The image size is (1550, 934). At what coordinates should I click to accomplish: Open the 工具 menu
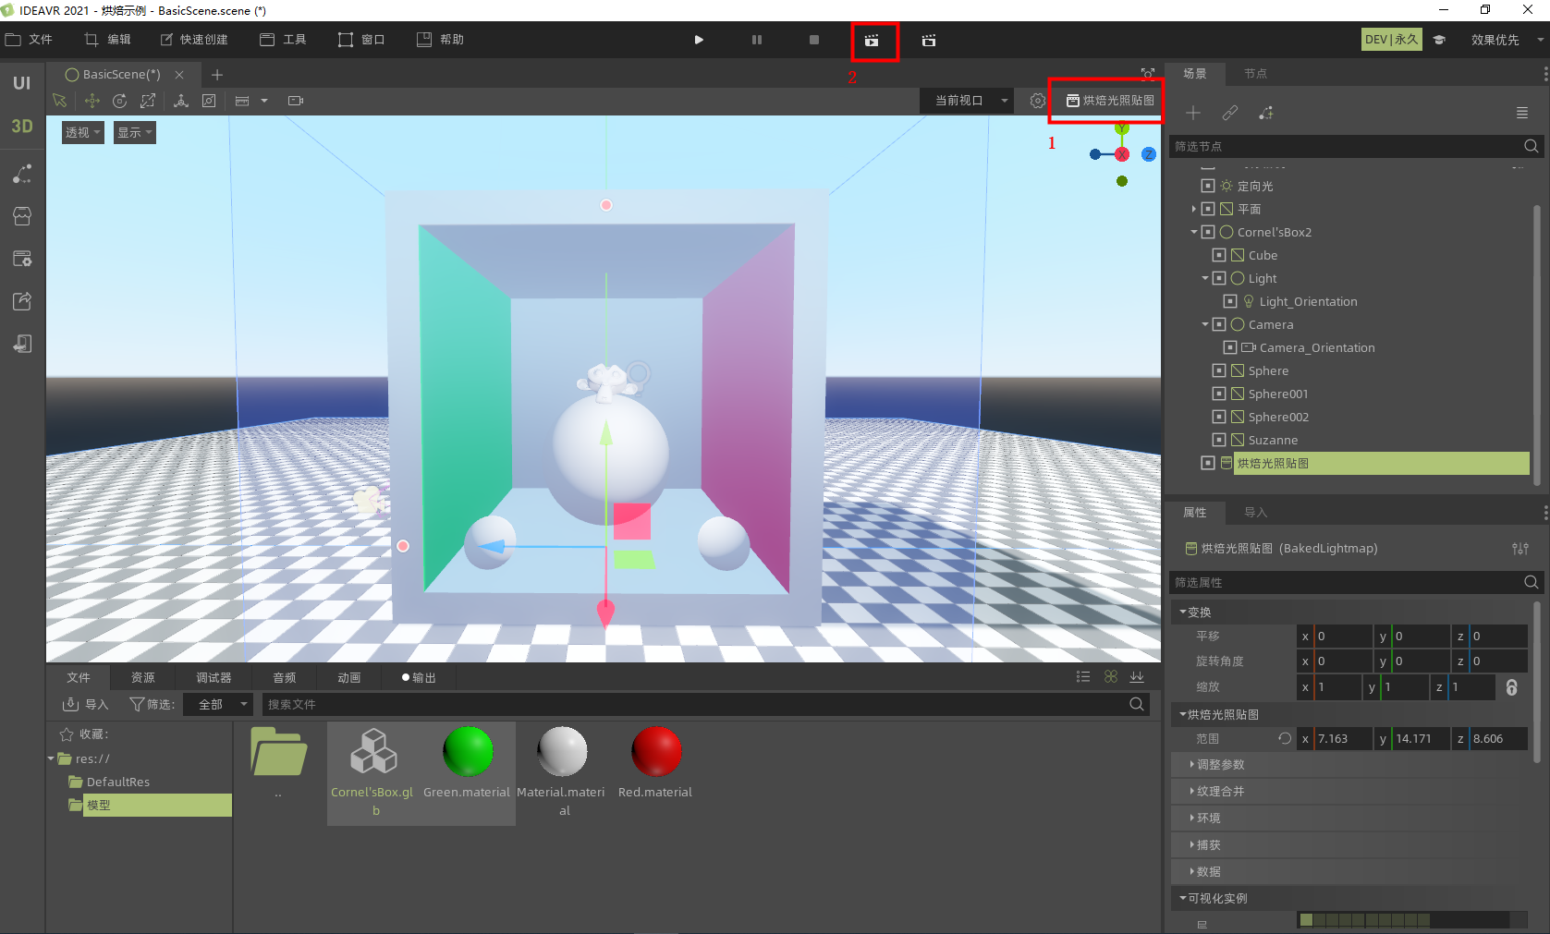284,40
